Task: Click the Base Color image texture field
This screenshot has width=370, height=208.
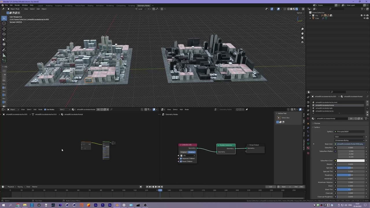Action: click(350, 144)
